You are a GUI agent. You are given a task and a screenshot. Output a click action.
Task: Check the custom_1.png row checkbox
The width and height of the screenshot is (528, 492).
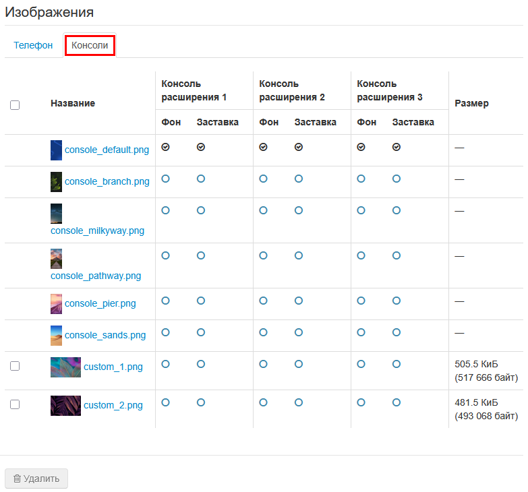(x=15, y=366)
